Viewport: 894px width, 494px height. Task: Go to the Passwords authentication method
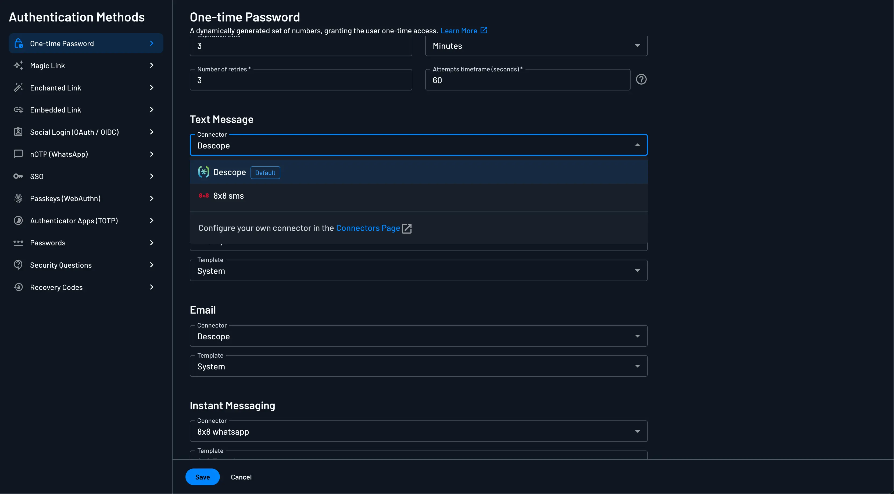[48, 243]
